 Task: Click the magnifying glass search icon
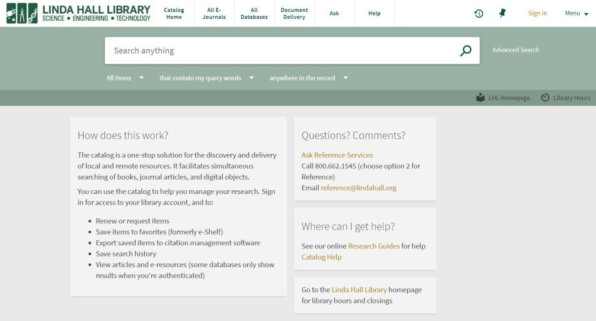pos(466,51)
